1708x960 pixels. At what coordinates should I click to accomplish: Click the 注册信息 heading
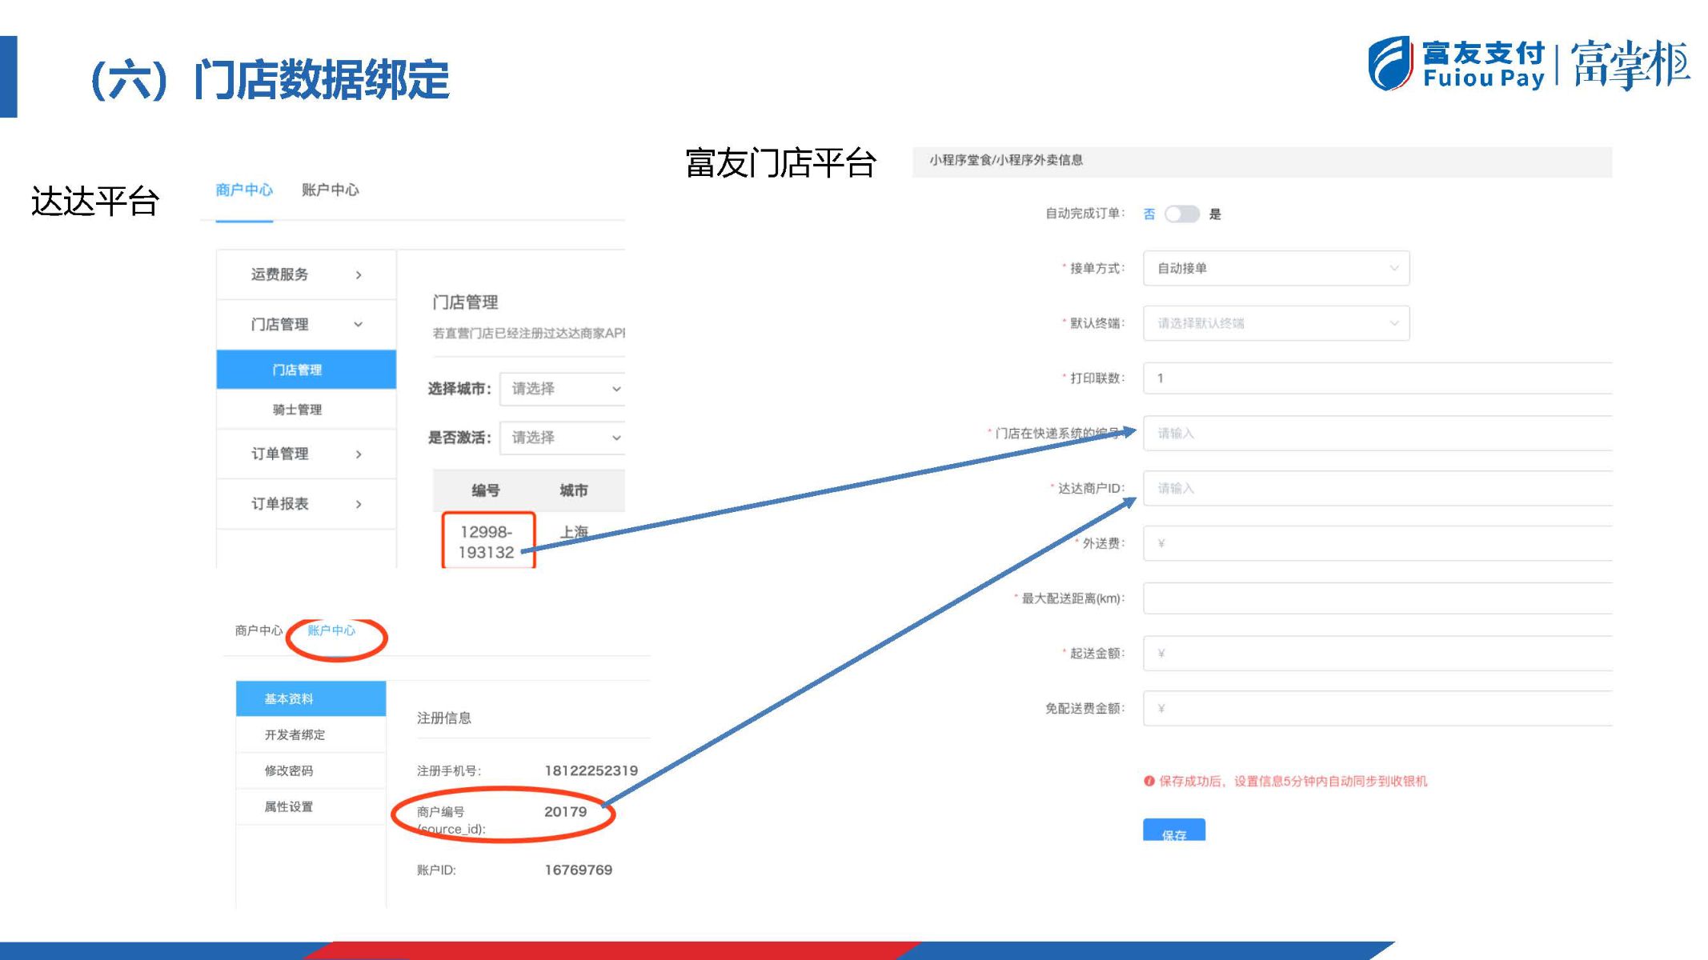point(444,718)
